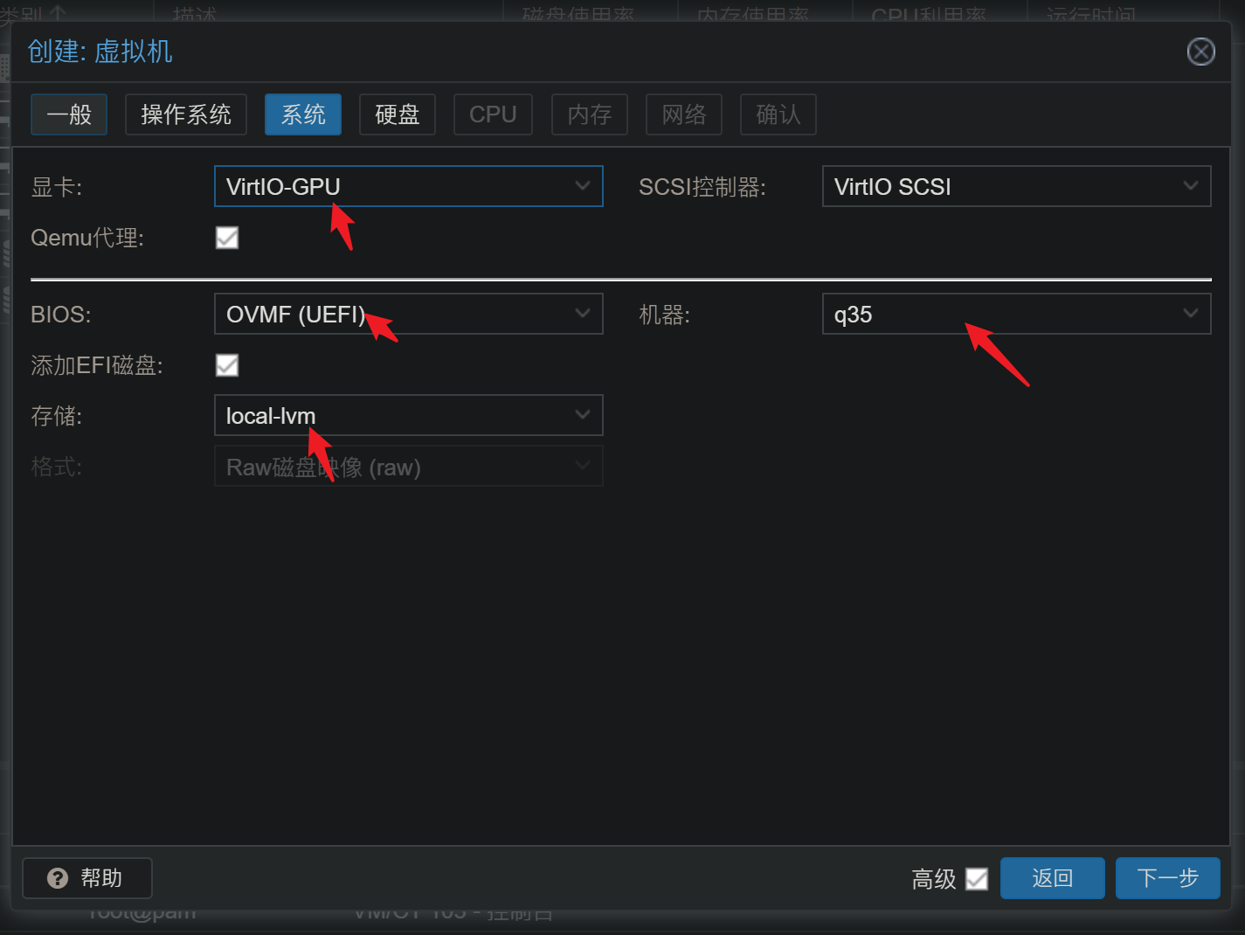Uncheck the 添加EFI磁盘 checkbox

(227, 365)
